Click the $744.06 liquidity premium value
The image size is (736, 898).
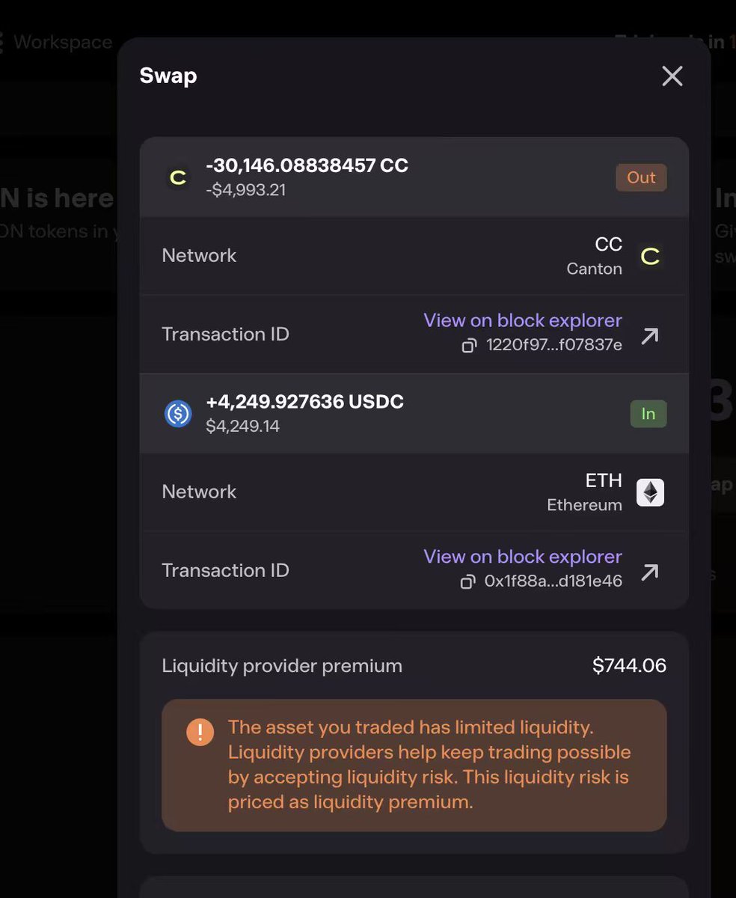click(x=629, y=665)
